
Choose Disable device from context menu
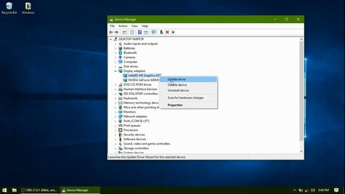tap(188, 85)
